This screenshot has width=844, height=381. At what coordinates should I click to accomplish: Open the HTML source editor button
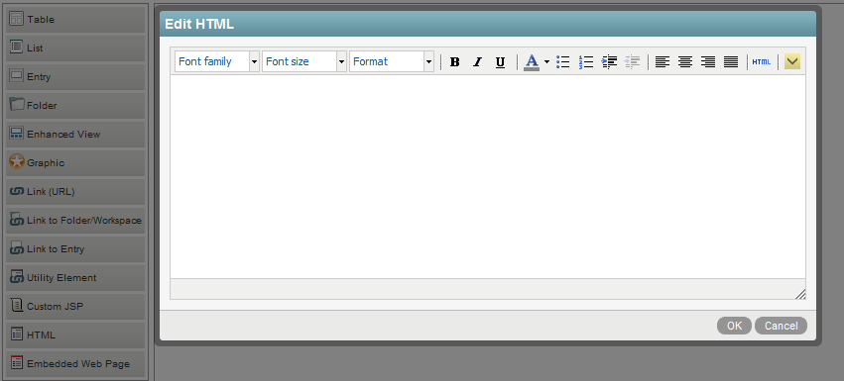(761, 61)
